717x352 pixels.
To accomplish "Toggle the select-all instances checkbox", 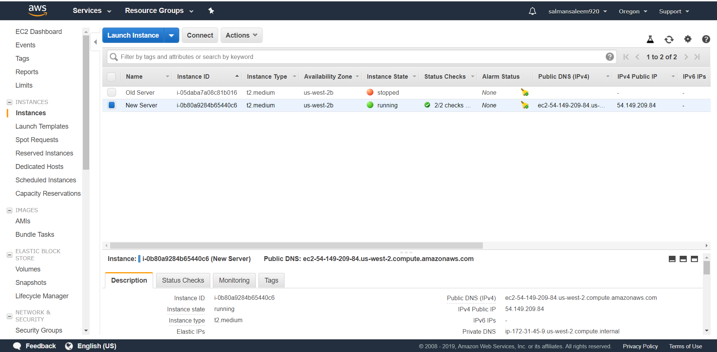I will [x=111, y=77].
